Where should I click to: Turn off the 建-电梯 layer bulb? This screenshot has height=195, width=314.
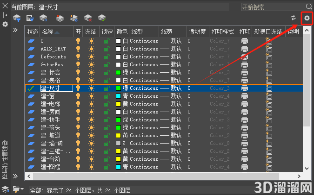pyautogui.click(x=78, y=104)
